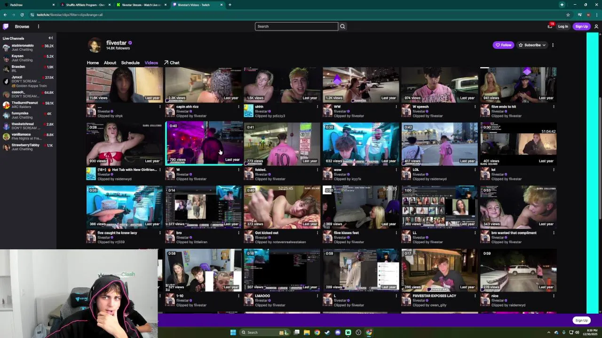
Task: Open Discord from the taskbar
Action: pyautogui.click(x=338, y=332)
